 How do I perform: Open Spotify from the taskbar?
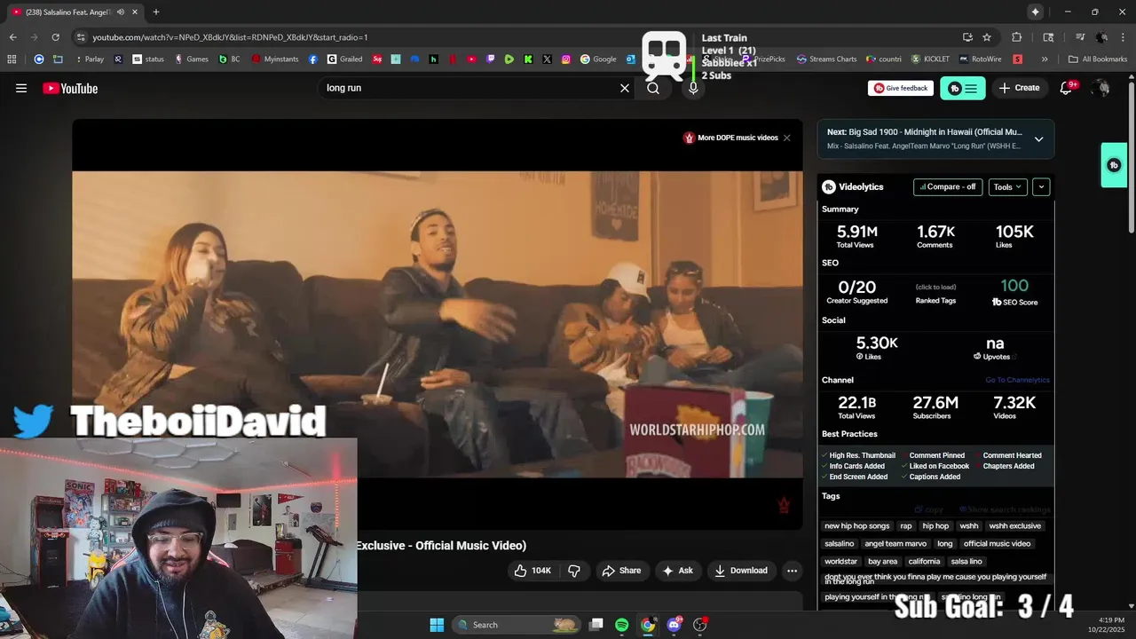pos(621,625)
